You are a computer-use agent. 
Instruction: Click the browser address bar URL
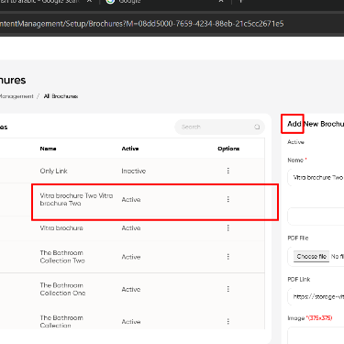pos(141,24)
